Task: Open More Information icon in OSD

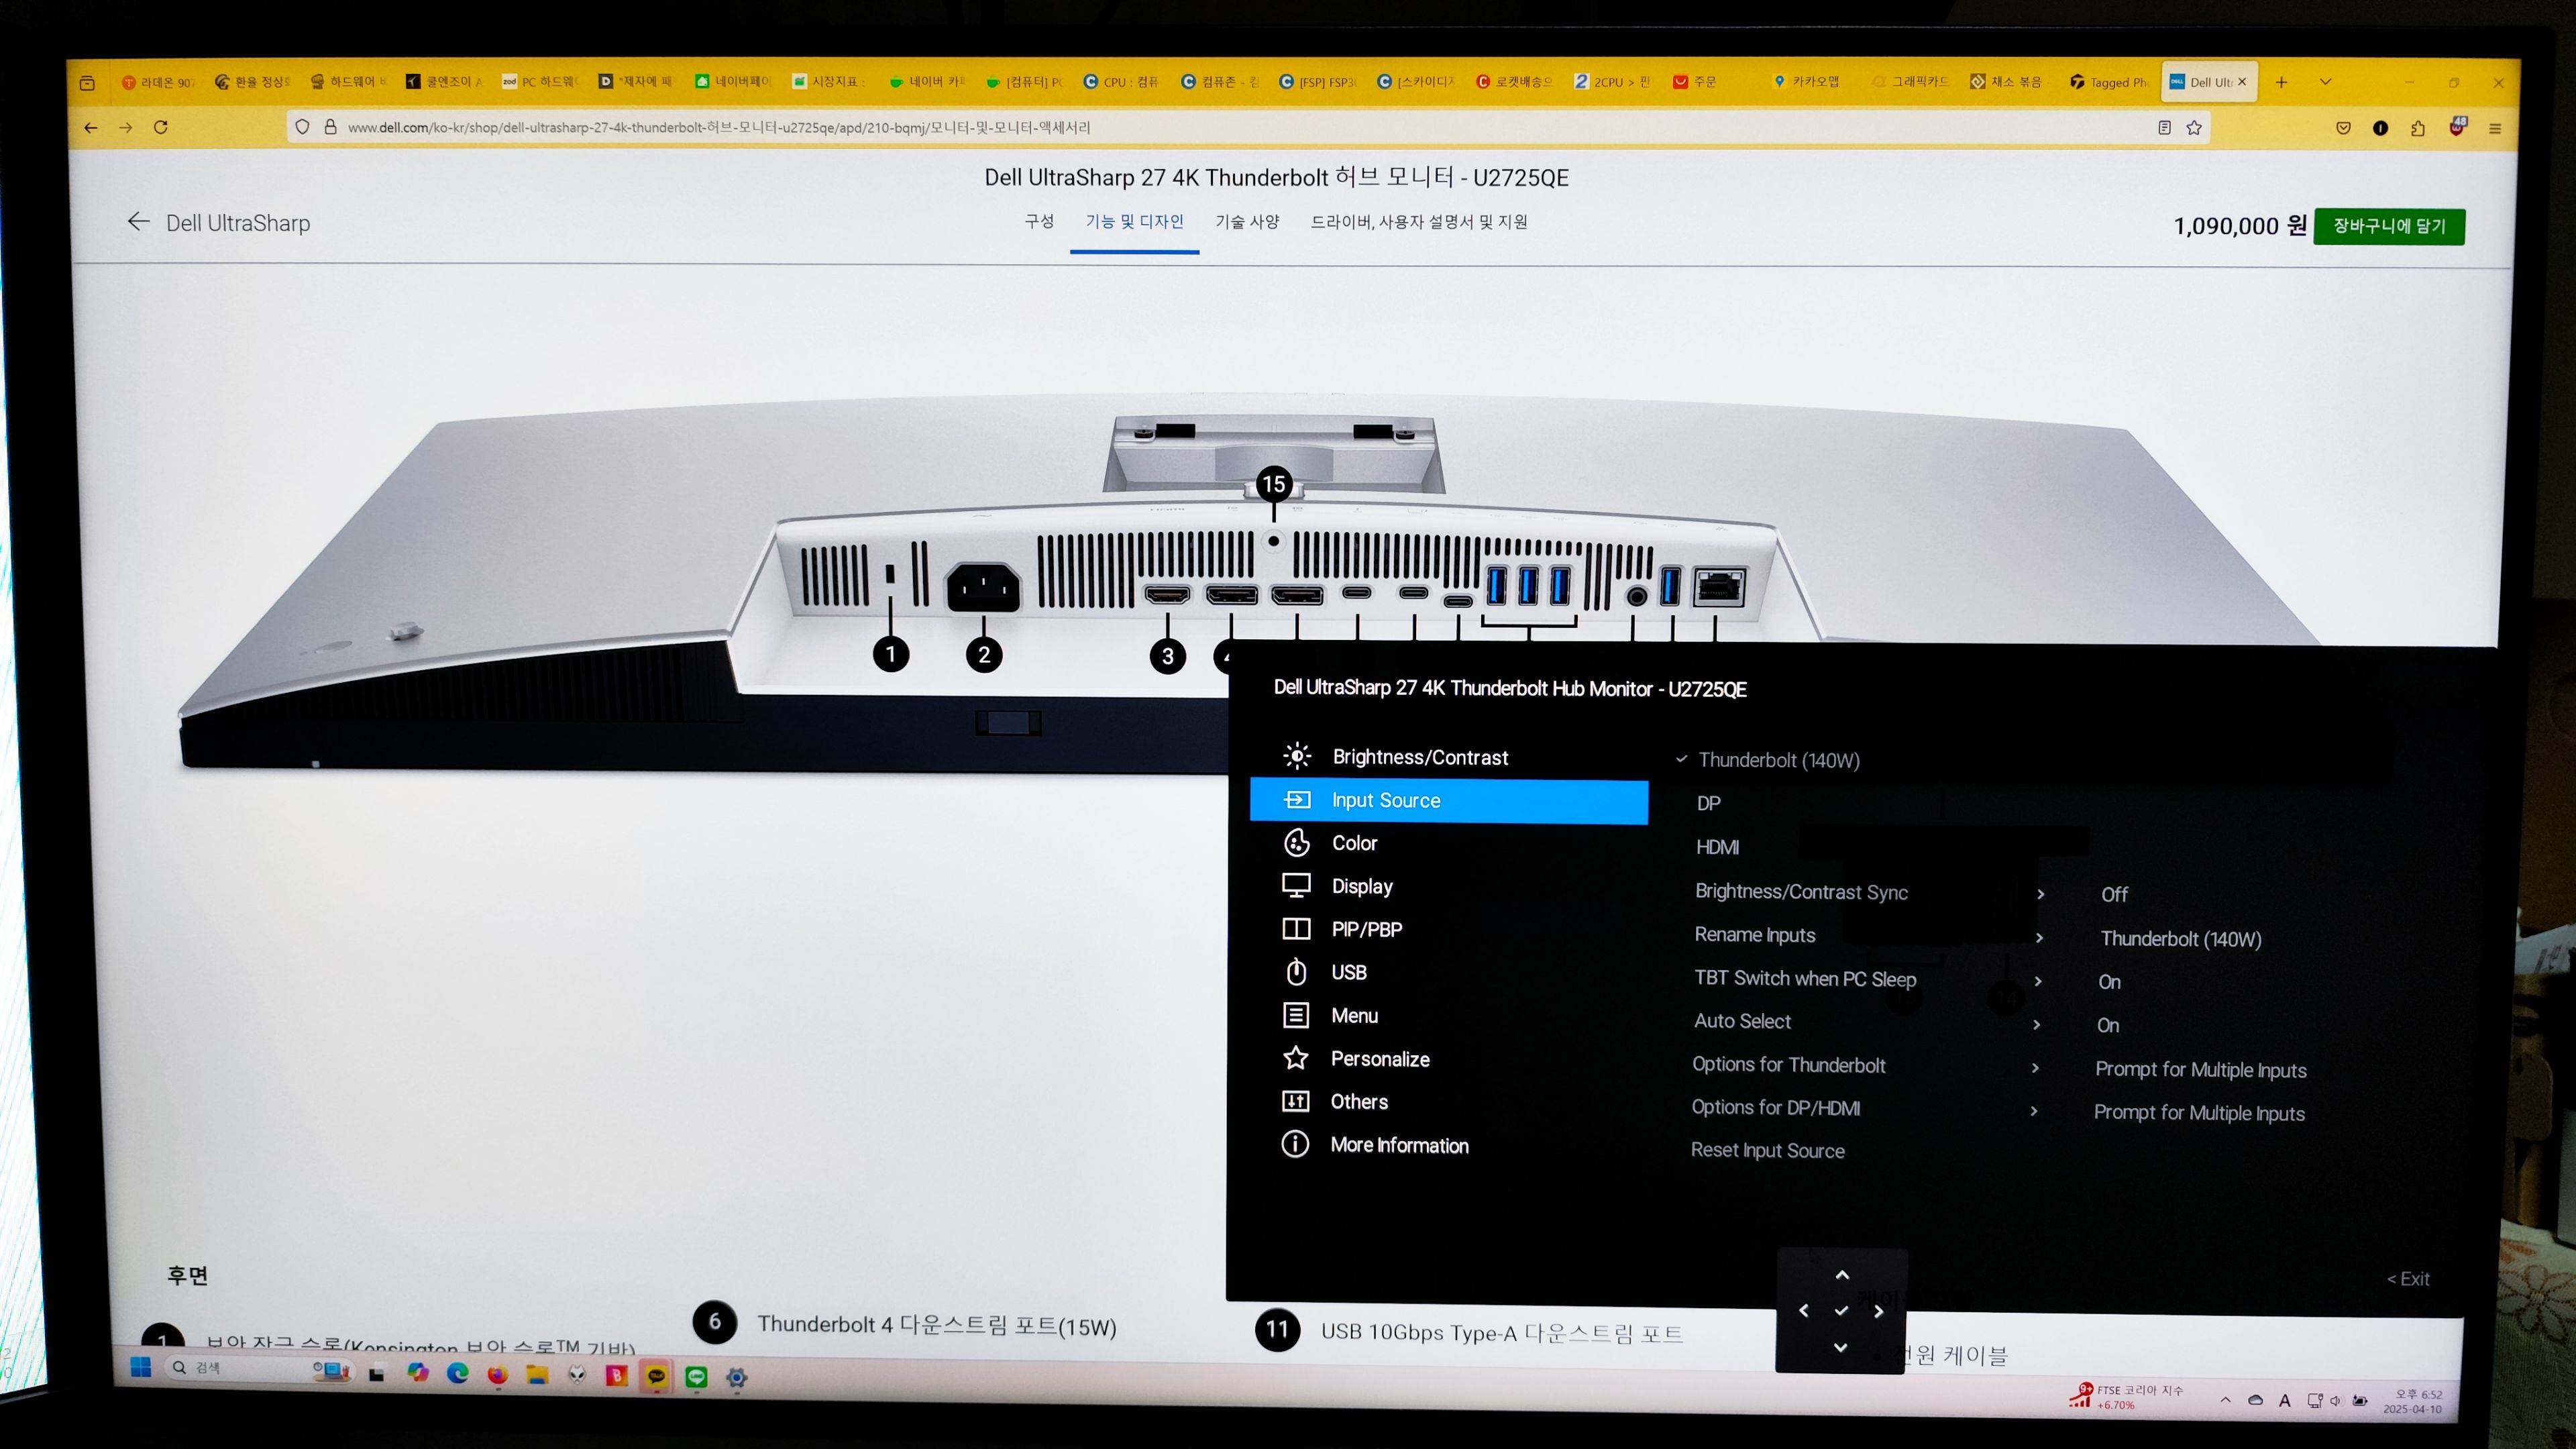Action: click(x=1295, y=1144)
